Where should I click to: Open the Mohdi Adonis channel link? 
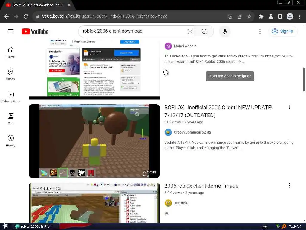click(x=185, y=46)
